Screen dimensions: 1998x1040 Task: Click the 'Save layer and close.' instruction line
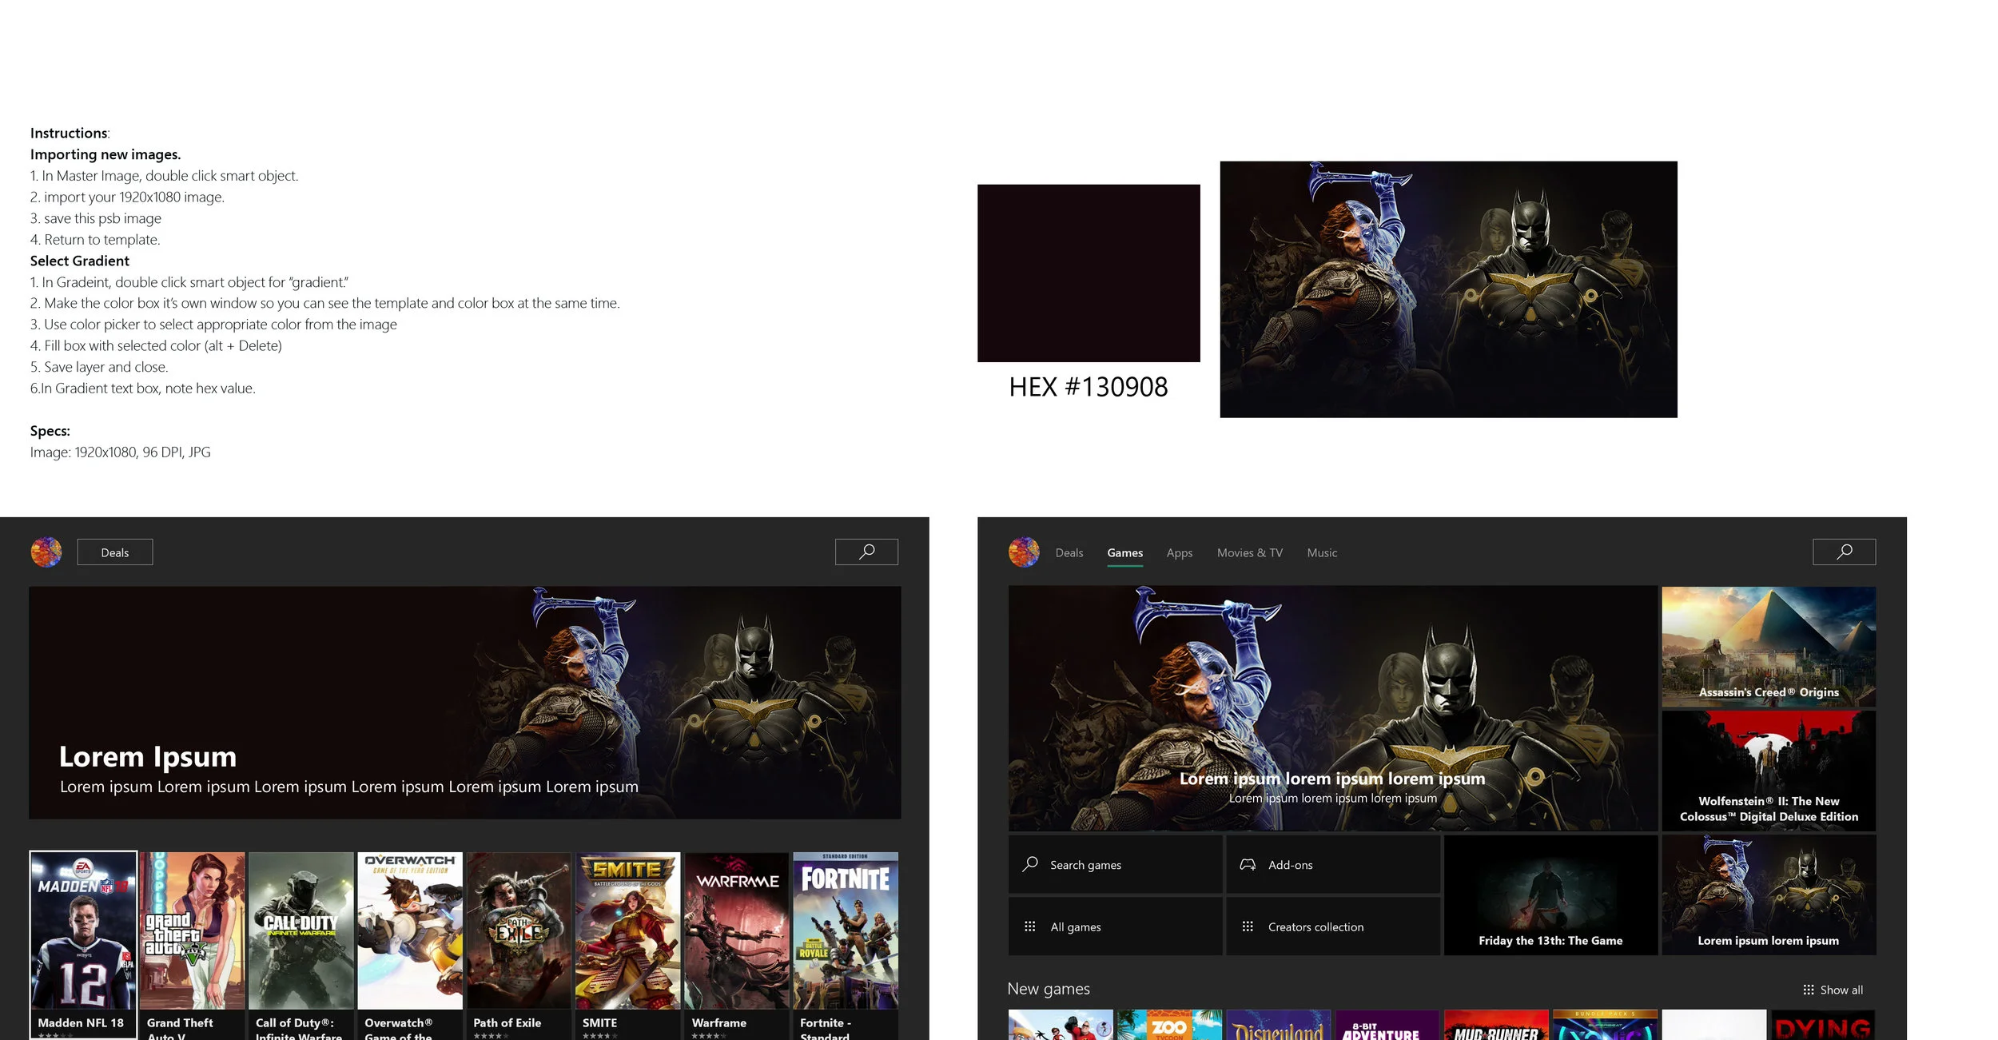click(99, 367)
